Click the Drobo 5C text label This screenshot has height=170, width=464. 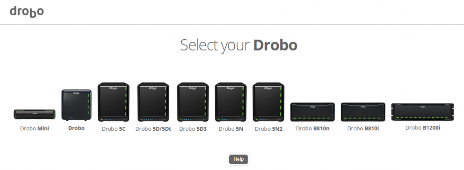pos(114,129)
